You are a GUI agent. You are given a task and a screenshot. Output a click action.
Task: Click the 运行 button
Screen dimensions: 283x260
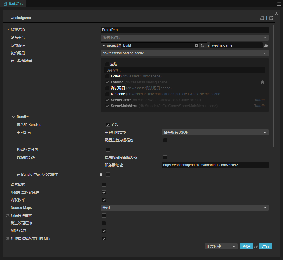(x=265, y=246)
